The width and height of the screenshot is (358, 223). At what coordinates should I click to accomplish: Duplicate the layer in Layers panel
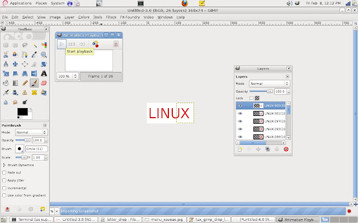pos(267,149)
